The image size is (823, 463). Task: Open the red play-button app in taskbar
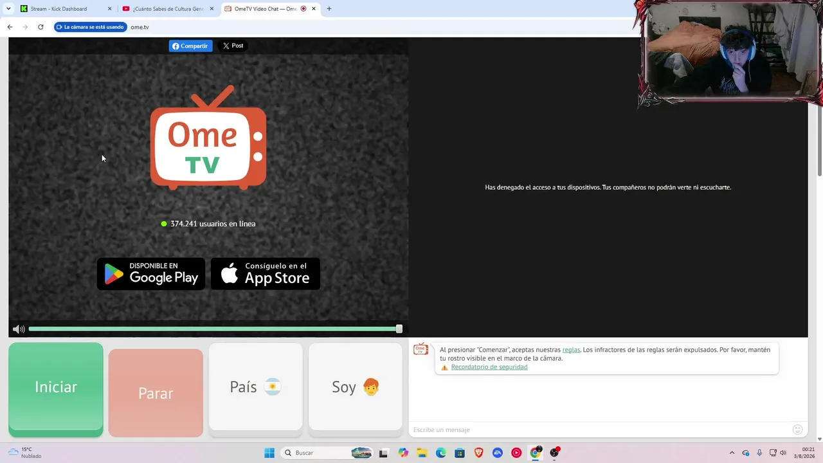click(x=516, y=453)
